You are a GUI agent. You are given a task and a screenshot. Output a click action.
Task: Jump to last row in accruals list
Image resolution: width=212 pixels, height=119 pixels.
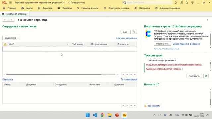click(x=135, y=106)
